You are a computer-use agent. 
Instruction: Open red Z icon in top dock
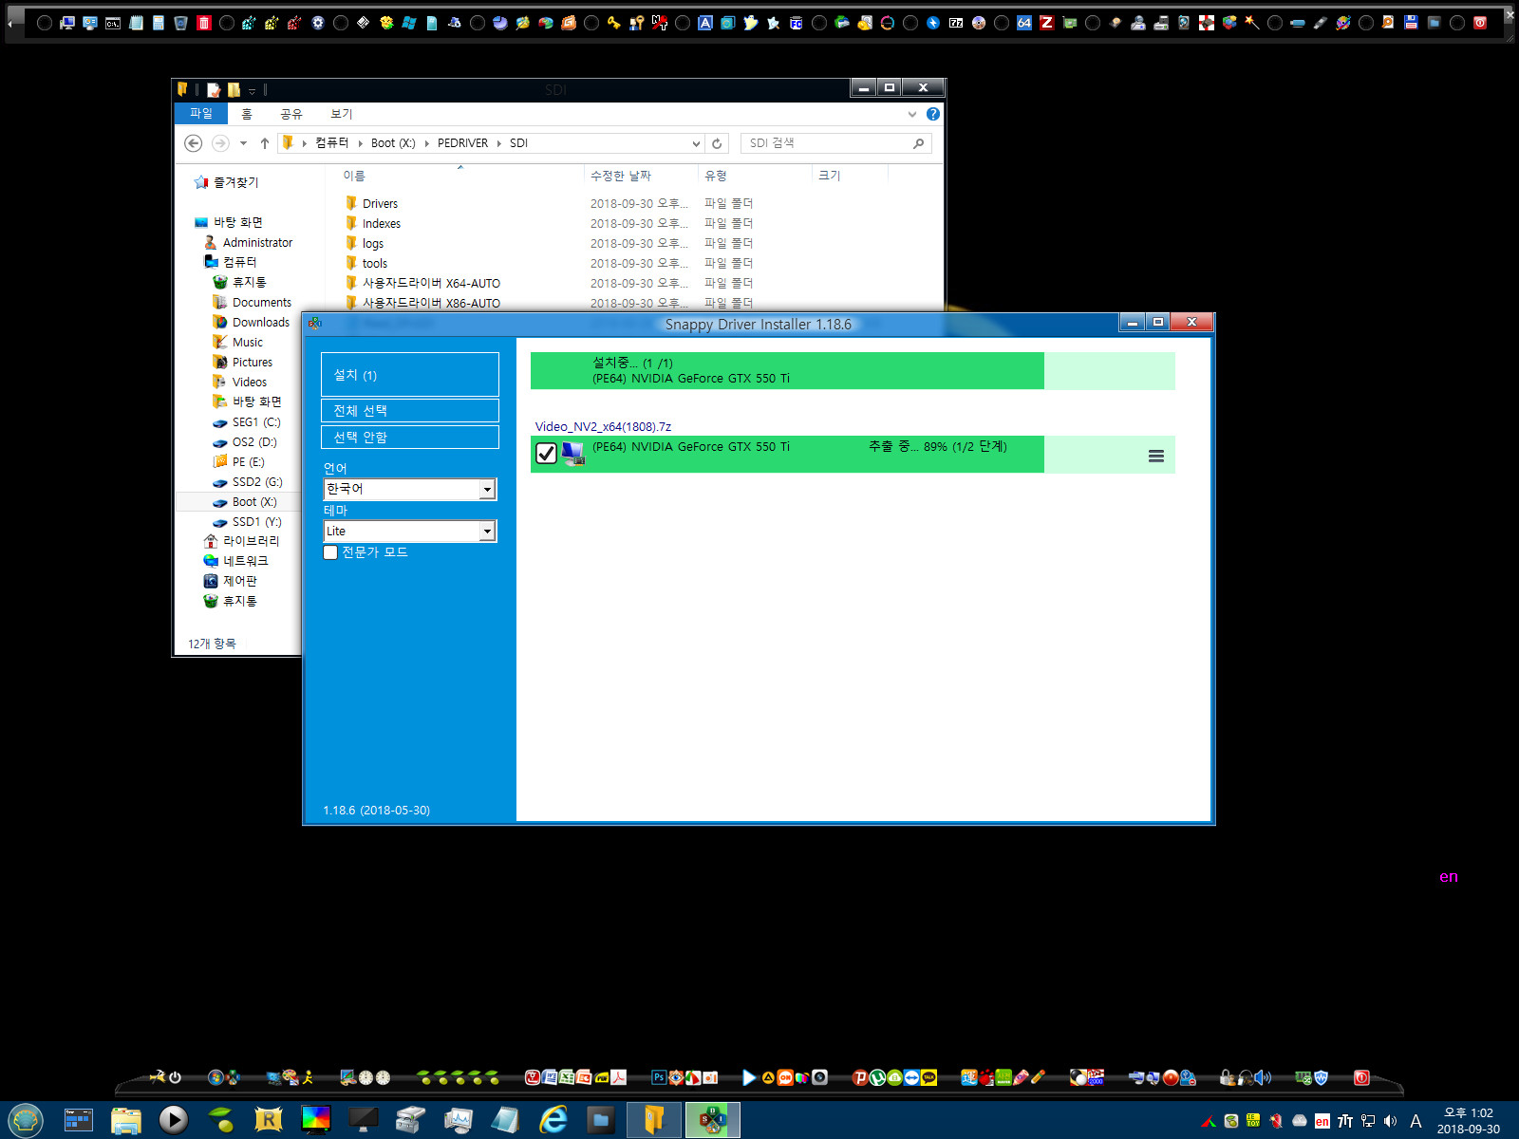click(1047, 23)
